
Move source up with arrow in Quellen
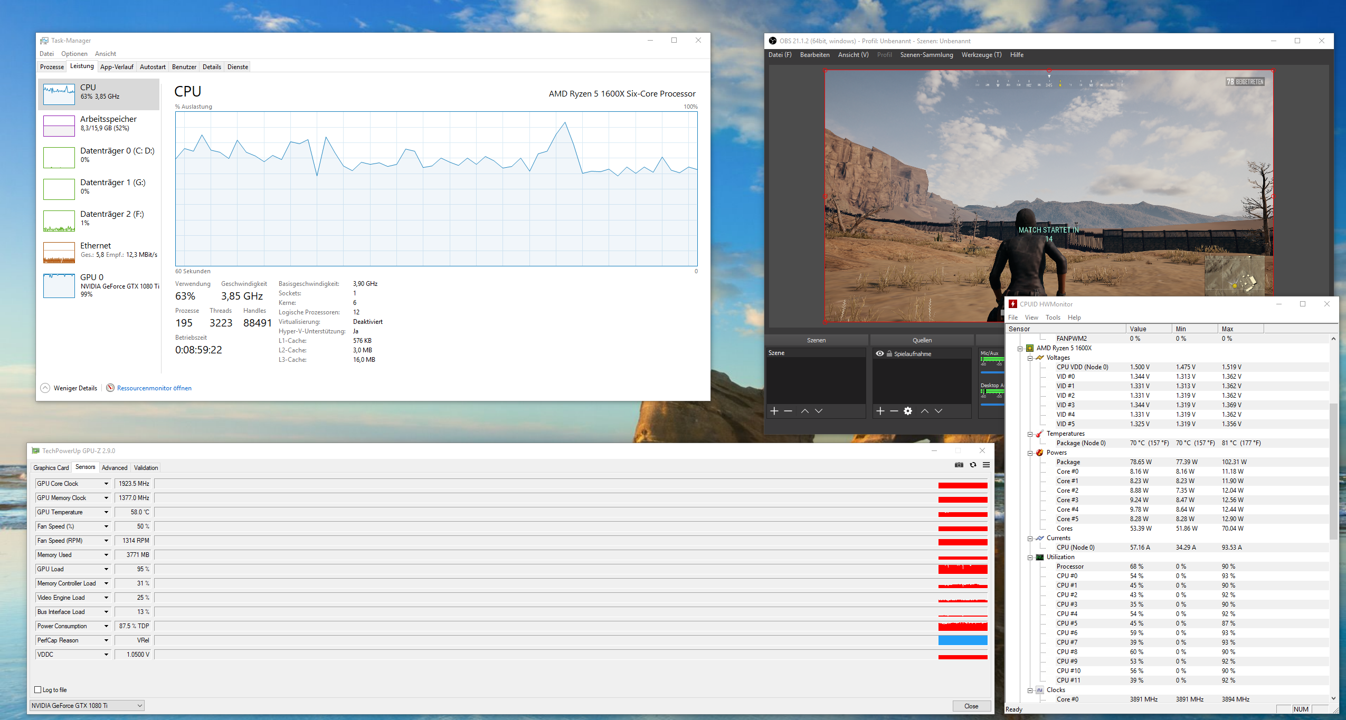(x=924, y=411)
